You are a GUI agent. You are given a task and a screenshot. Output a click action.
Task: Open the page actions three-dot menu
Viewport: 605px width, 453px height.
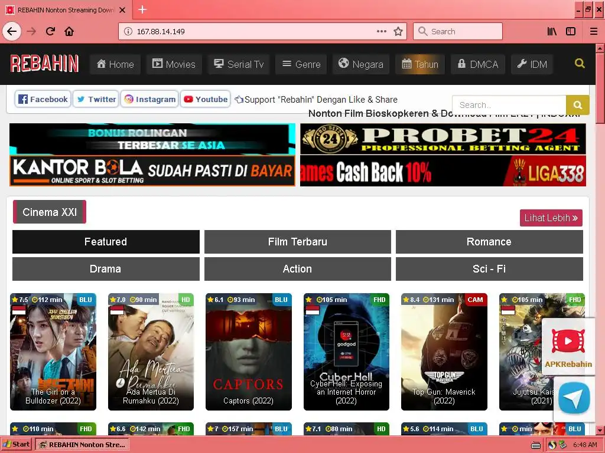382,31
